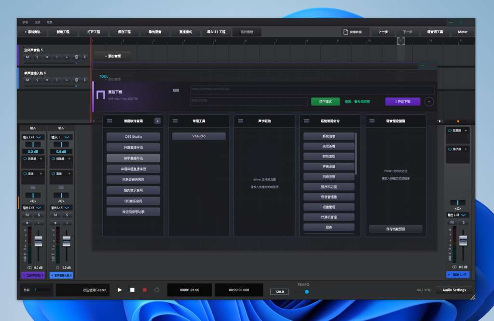Add an insert on the output strip 插子器
Image resolution: width=494 pixels, height=321 pixels.
click(466, 149)
